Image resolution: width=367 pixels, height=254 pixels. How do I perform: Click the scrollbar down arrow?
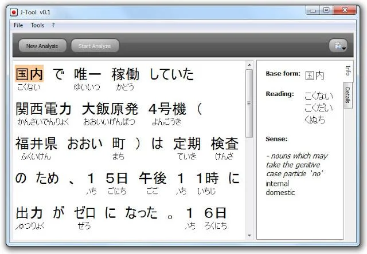pyautogui.click(x=249, y=236)
